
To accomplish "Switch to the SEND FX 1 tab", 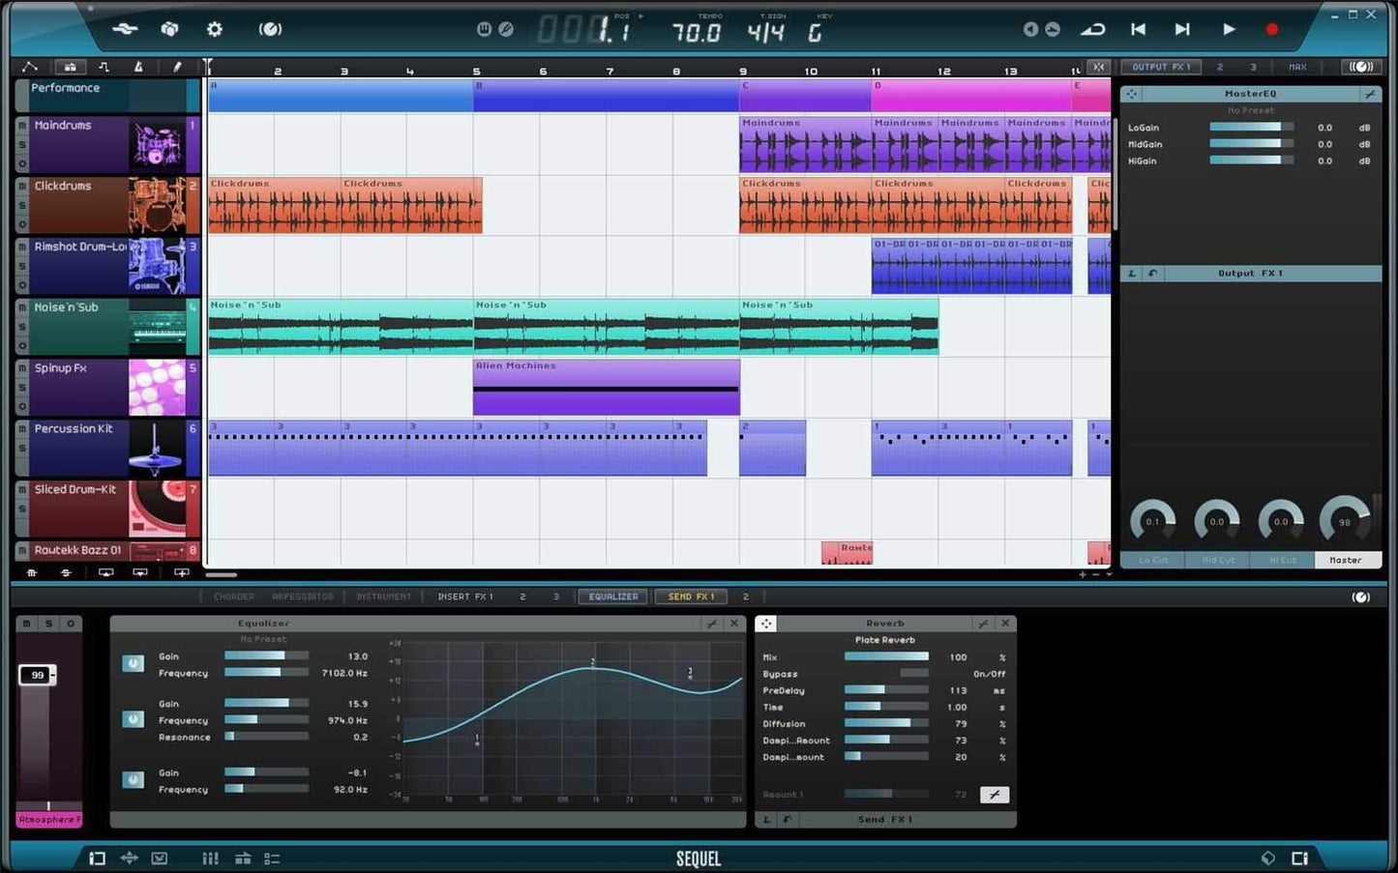I will point(691,597).
